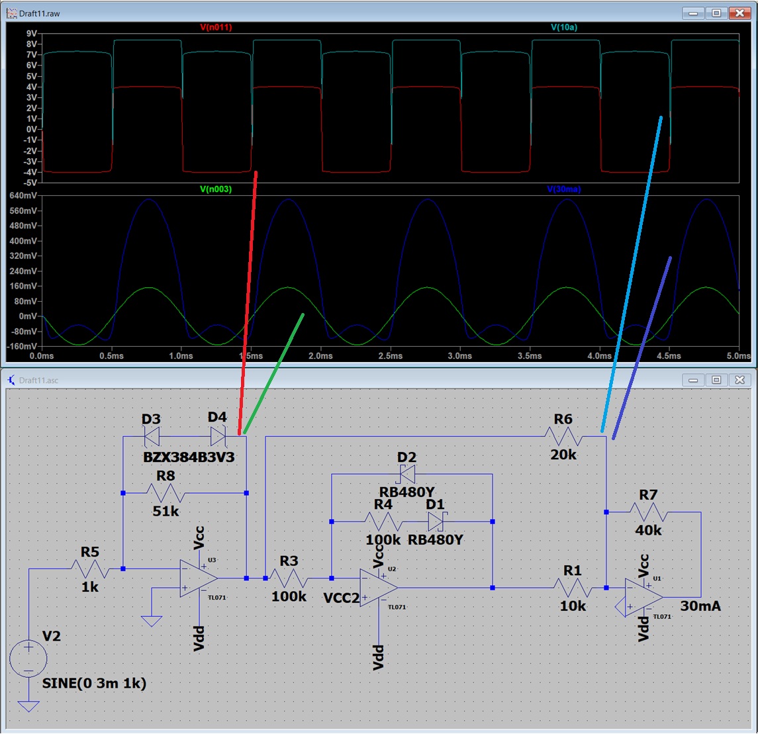Select the D3 Zener diode symbol

click(152, 436)
